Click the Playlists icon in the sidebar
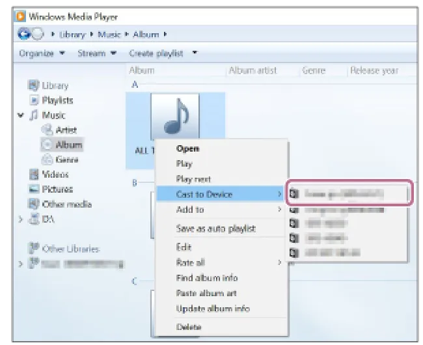423x345 pixels. coord(34,100)
